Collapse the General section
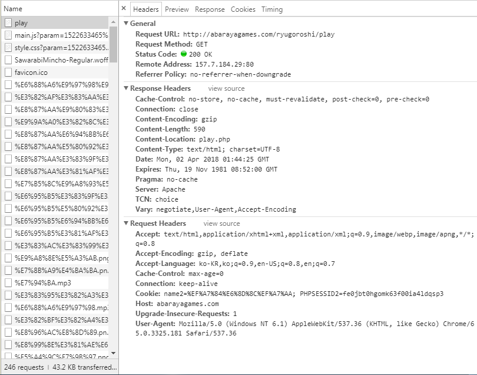477x375 pixels. (126, 24)
